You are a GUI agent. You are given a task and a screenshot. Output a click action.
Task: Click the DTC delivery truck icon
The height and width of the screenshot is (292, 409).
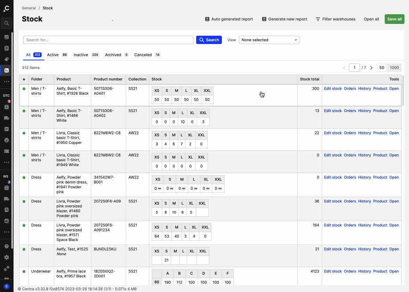(x=6, y=118)
